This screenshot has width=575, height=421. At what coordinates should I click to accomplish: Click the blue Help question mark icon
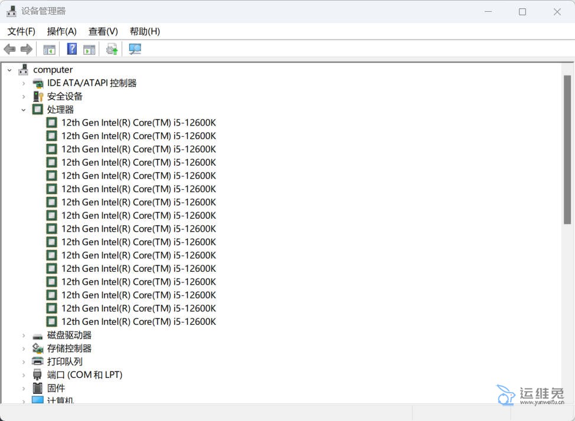click(x=72, y=50)
